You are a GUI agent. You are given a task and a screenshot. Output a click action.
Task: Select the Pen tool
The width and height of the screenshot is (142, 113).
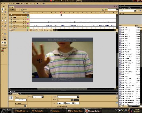pyautogui.click(x=2, y=18)
